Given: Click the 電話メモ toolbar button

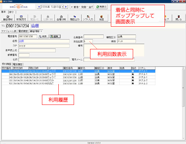Looking at the screenshot, I should point(35,18).
